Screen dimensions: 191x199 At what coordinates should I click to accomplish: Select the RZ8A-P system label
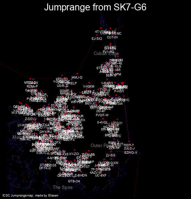tap(32, 87)
